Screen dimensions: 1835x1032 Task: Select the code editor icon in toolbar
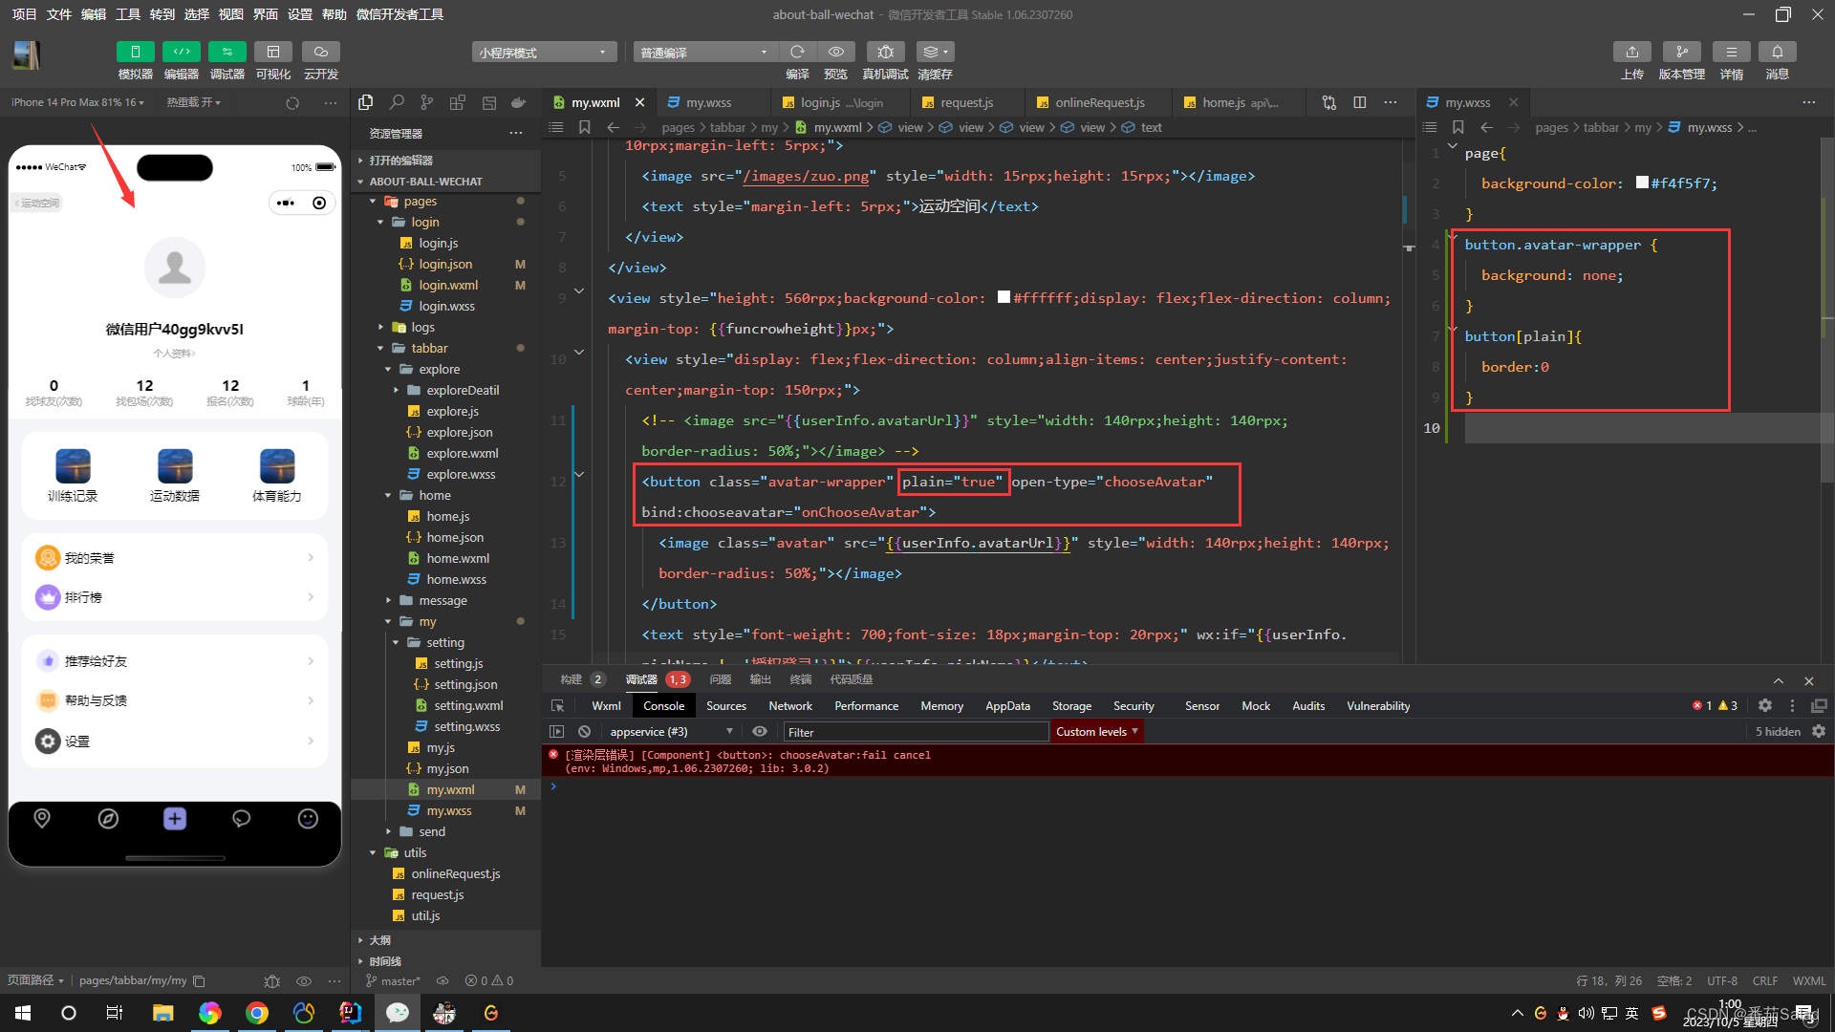coord(181,51)
